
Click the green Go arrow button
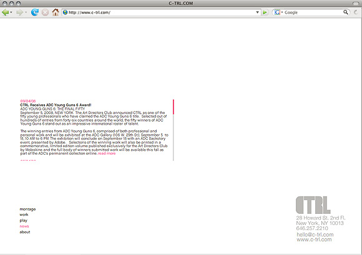(x=265, y=12)
